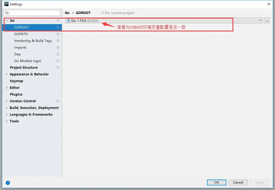This screenshot has height=190, width=275.
Task: Select the Go 1.10.4 (D:\Go) SDK entry
Action: 164,20
